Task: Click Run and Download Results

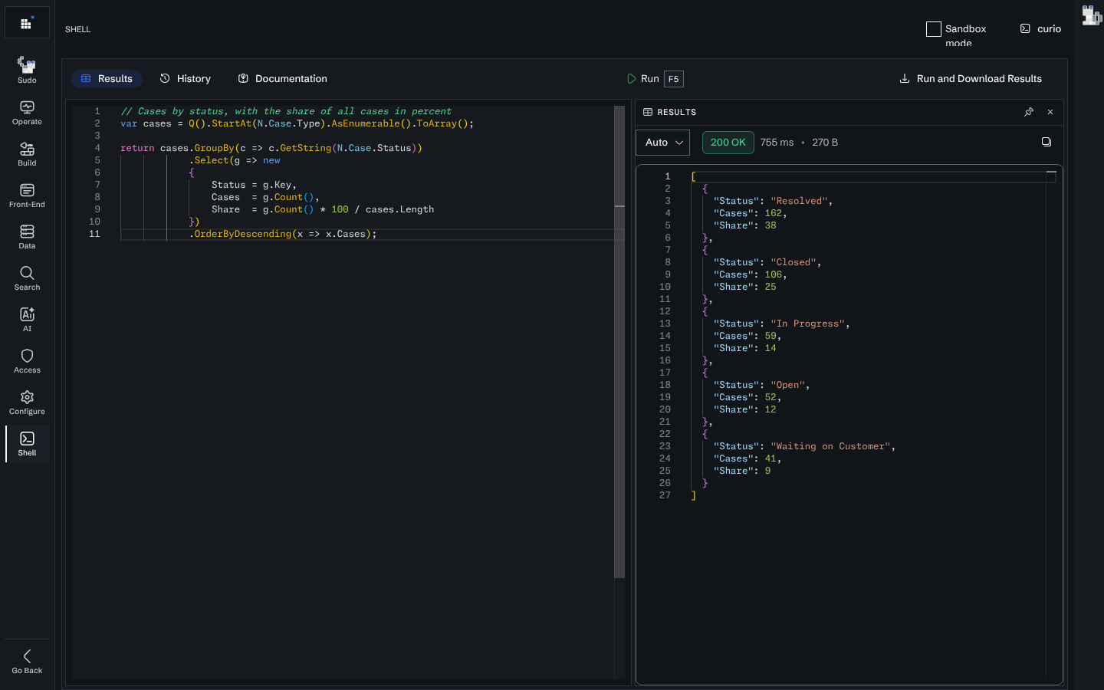Action: [971, 79]
